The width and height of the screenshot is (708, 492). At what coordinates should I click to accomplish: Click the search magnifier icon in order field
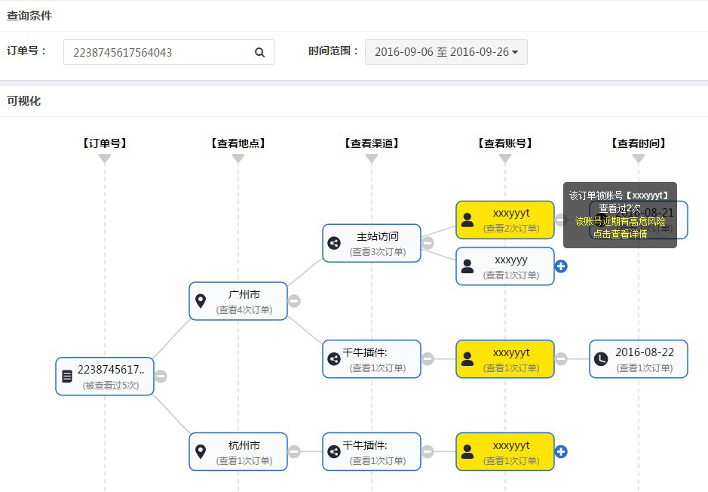(259, 52)
